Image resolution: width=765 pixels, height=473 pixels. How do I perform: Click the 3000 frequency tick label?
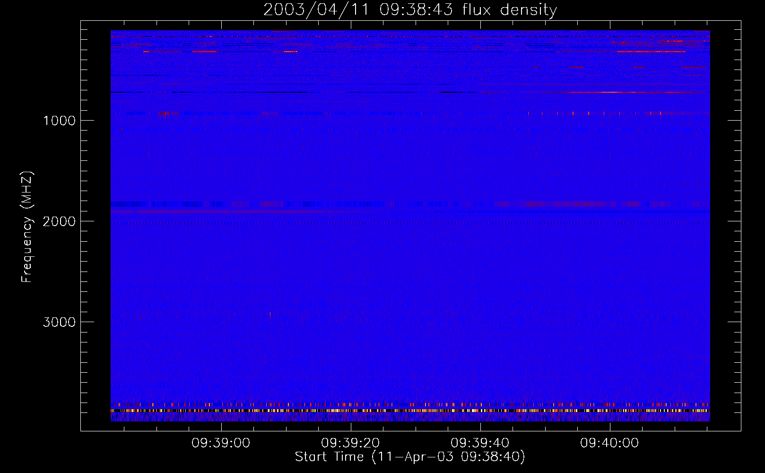[59, 322]
